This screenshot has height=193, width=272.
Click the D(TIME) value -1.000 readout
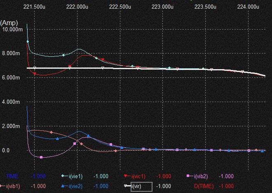coord(226,186)
